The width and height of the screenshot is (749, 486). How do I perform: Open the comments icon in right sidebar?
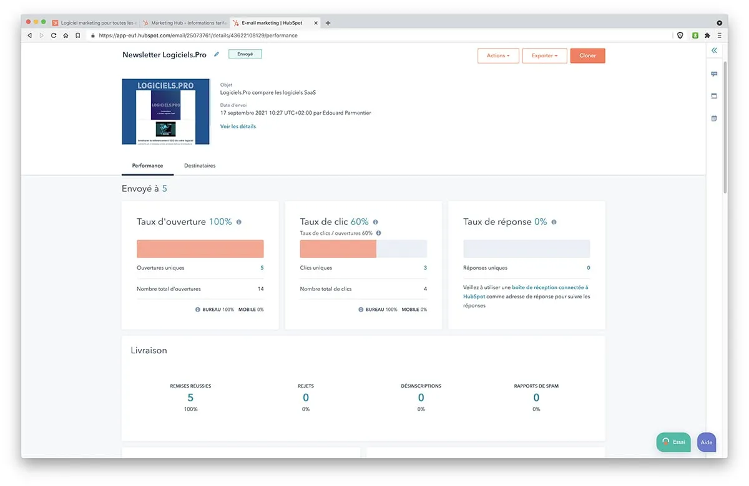[x=714, y=74]
